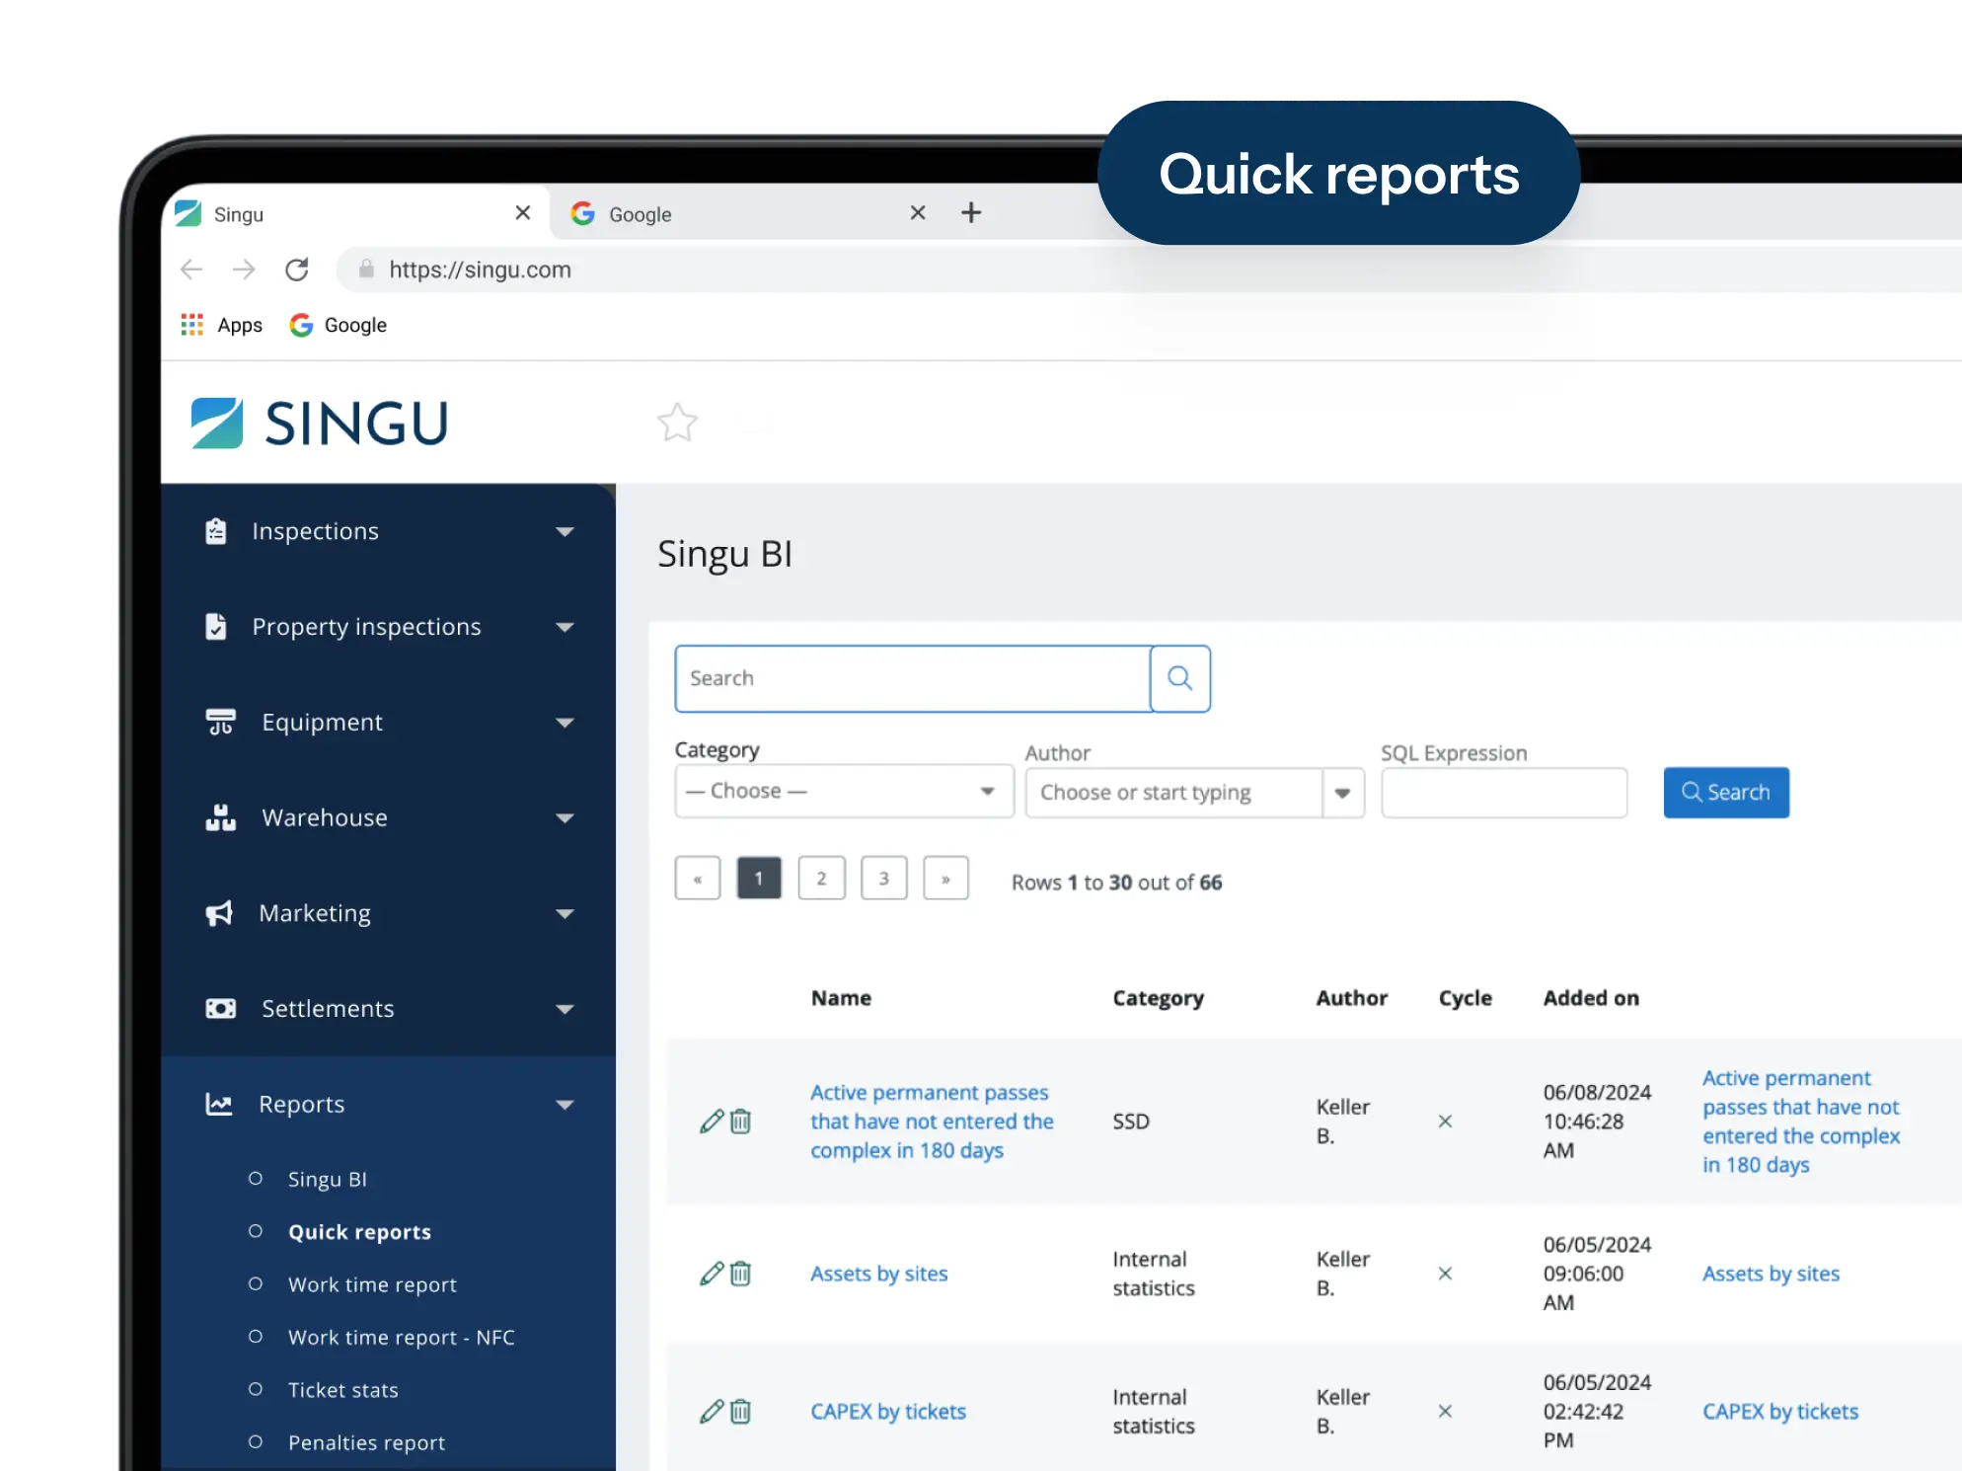Select Quick reports in Reports submenu

(359, 1231)
